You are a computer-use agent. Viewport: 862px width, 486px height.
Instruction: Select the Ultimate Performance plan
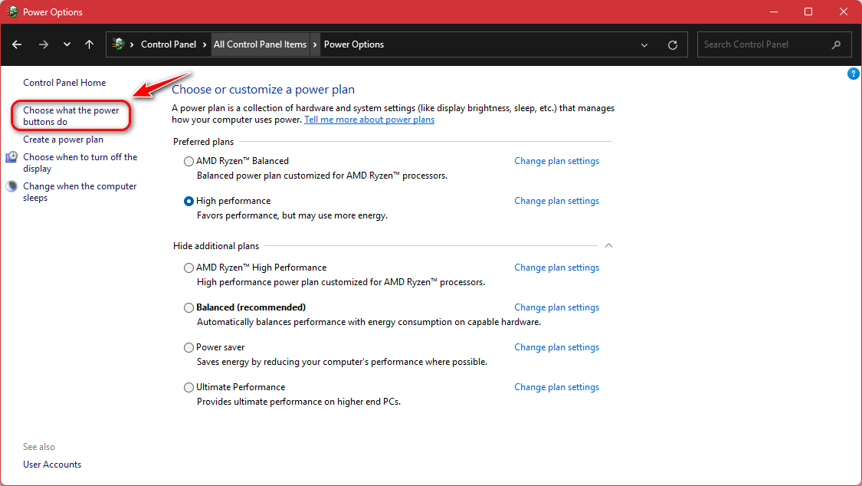pyautogui.click(x=188, y=388)
